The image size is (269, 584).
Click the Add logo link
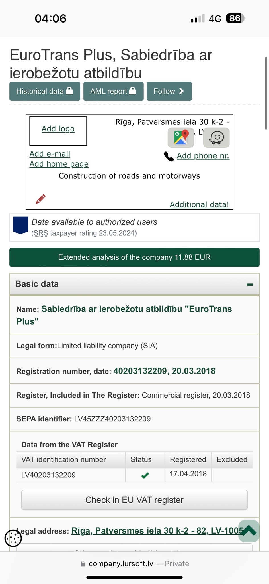pos(58,129)
